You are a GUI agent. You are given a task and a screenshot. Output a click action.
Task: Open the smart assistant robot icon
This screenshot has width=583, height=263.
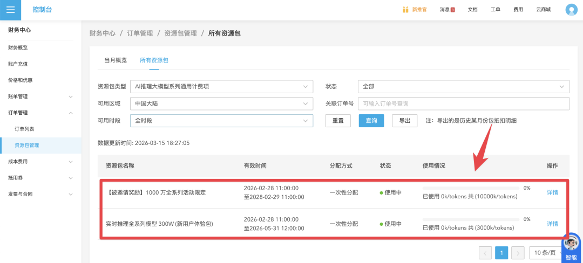[x=571, y=244]
